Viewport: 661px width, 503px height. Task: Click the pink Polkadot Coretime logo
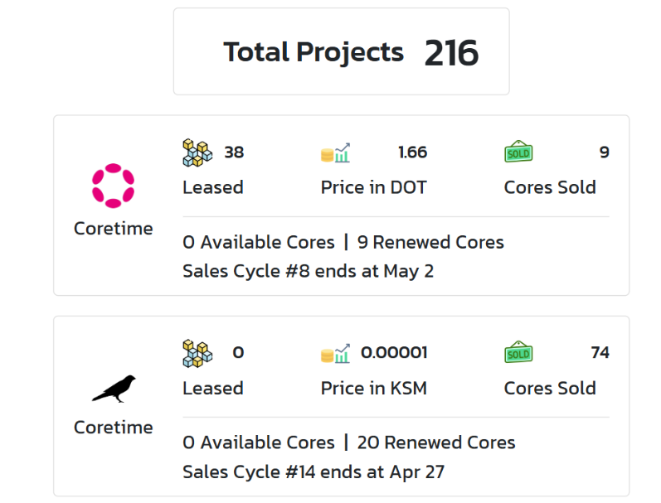113,186
